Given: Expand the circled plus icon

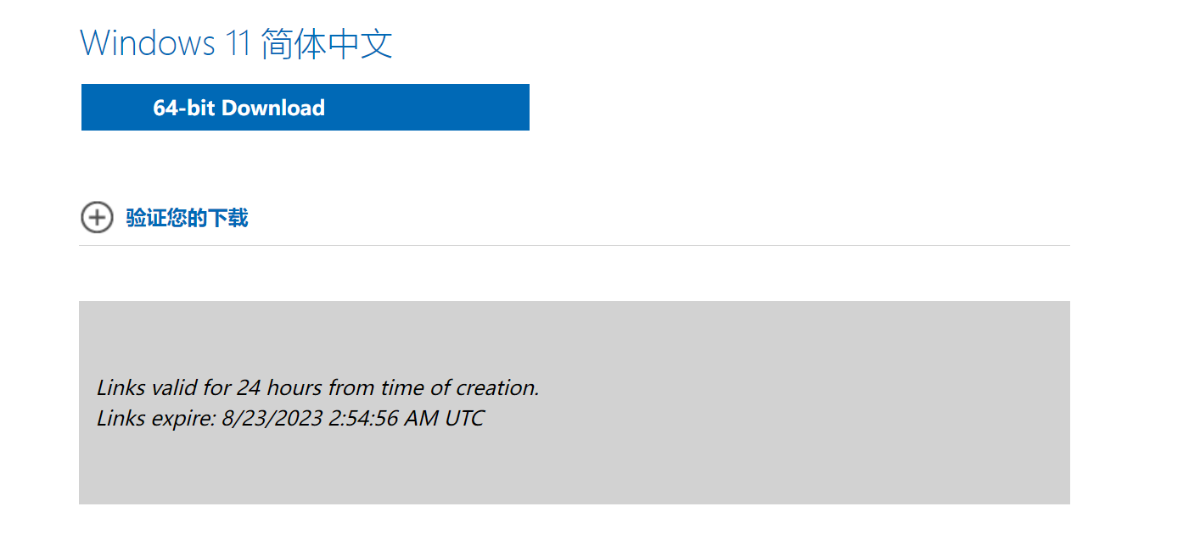Looking at the screenshot, I should point(97,218).
